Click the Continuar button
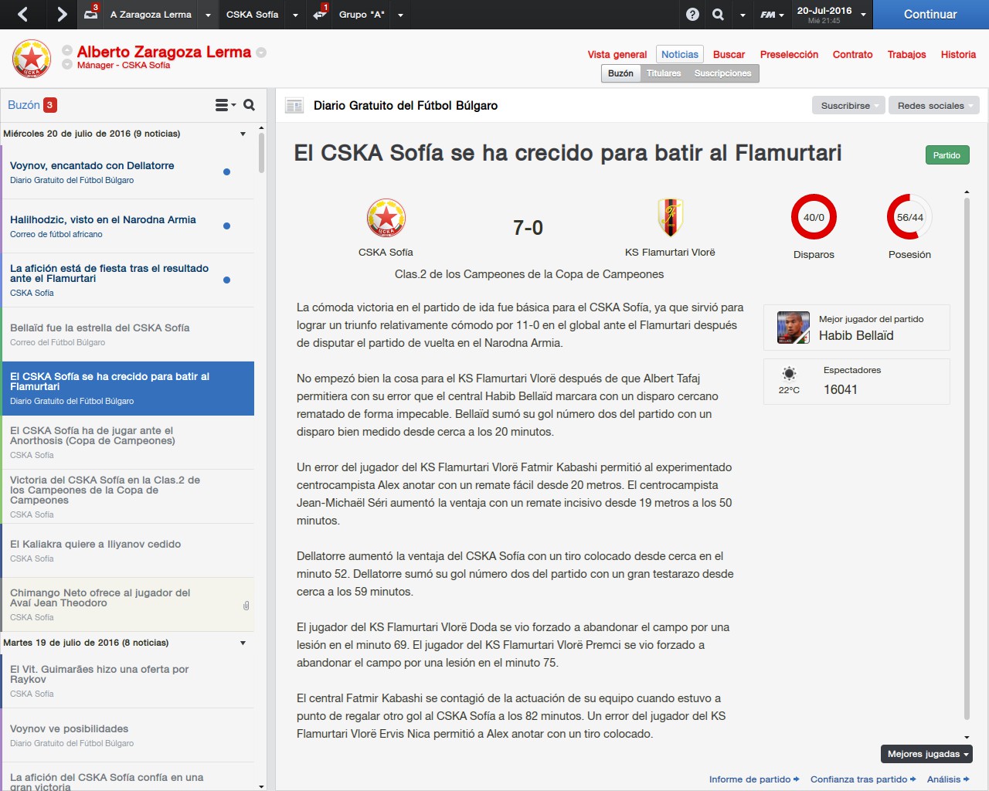The width and height of the screenshot is (989, 791). coord(930,15)
